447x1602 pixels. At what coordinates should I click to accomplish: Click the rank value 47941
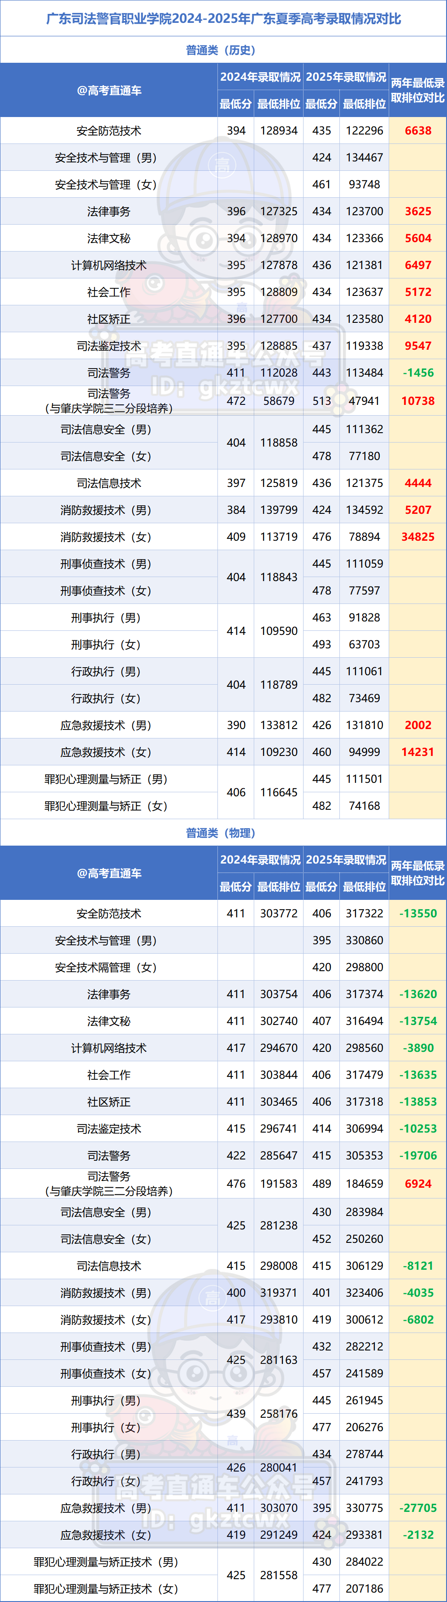(x=365, y=401)
